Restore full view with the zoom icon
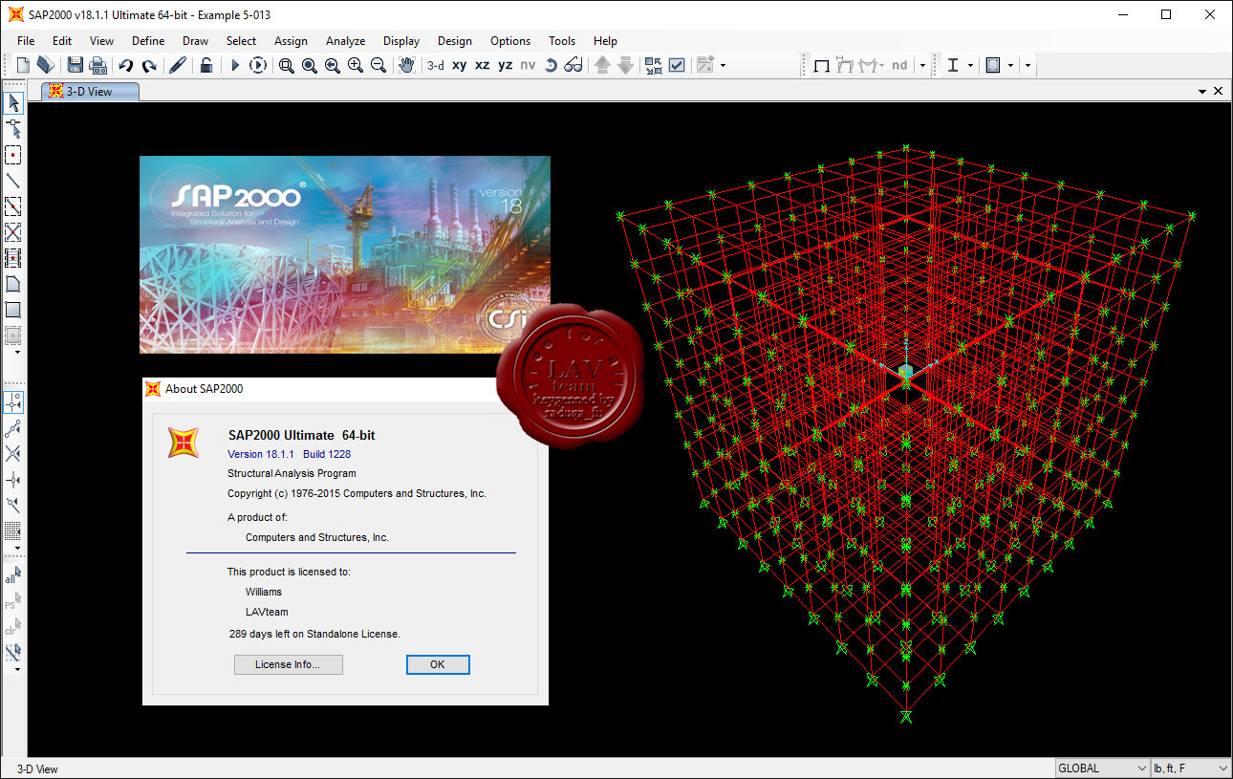Viewport: 1233px width, 779px height. coord(309,65)
